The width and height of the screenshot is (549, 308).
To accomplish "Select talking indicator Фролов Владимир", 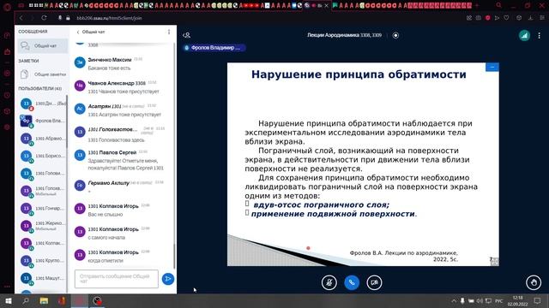I will tap(214, 48).
